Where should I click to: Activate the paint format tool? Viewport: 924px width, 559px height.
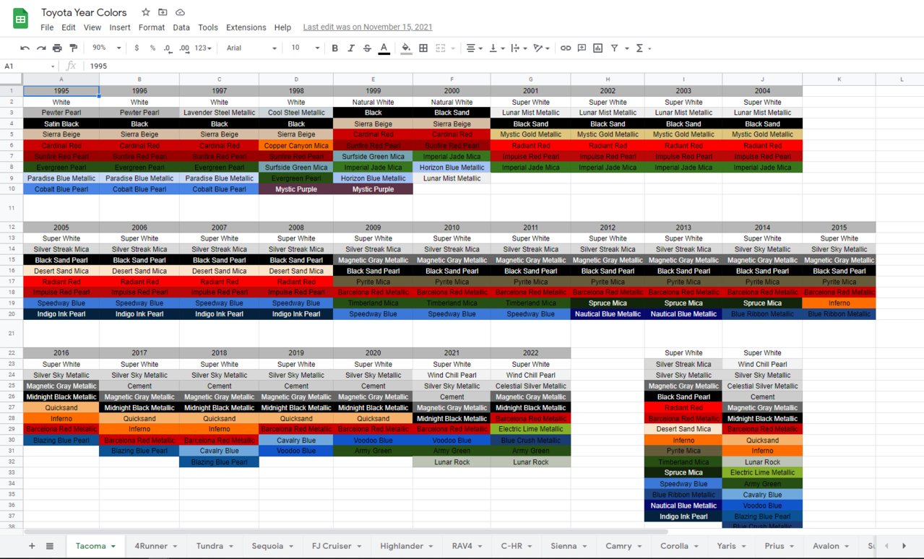73,48
